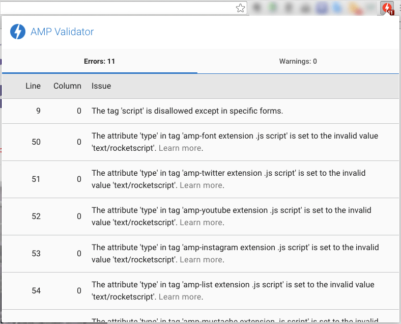
Task: Click line number 52 cell
Action: 36,217
